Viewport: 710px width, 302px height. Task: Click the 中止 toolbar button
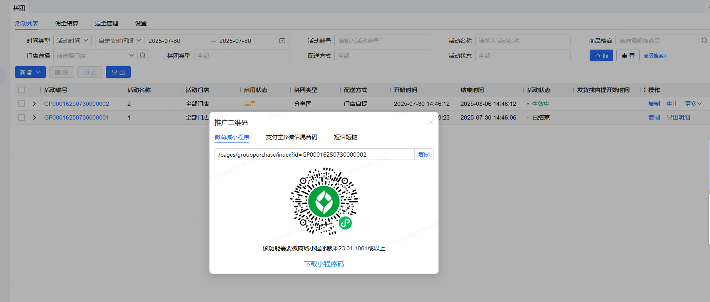tap(90, 72)
